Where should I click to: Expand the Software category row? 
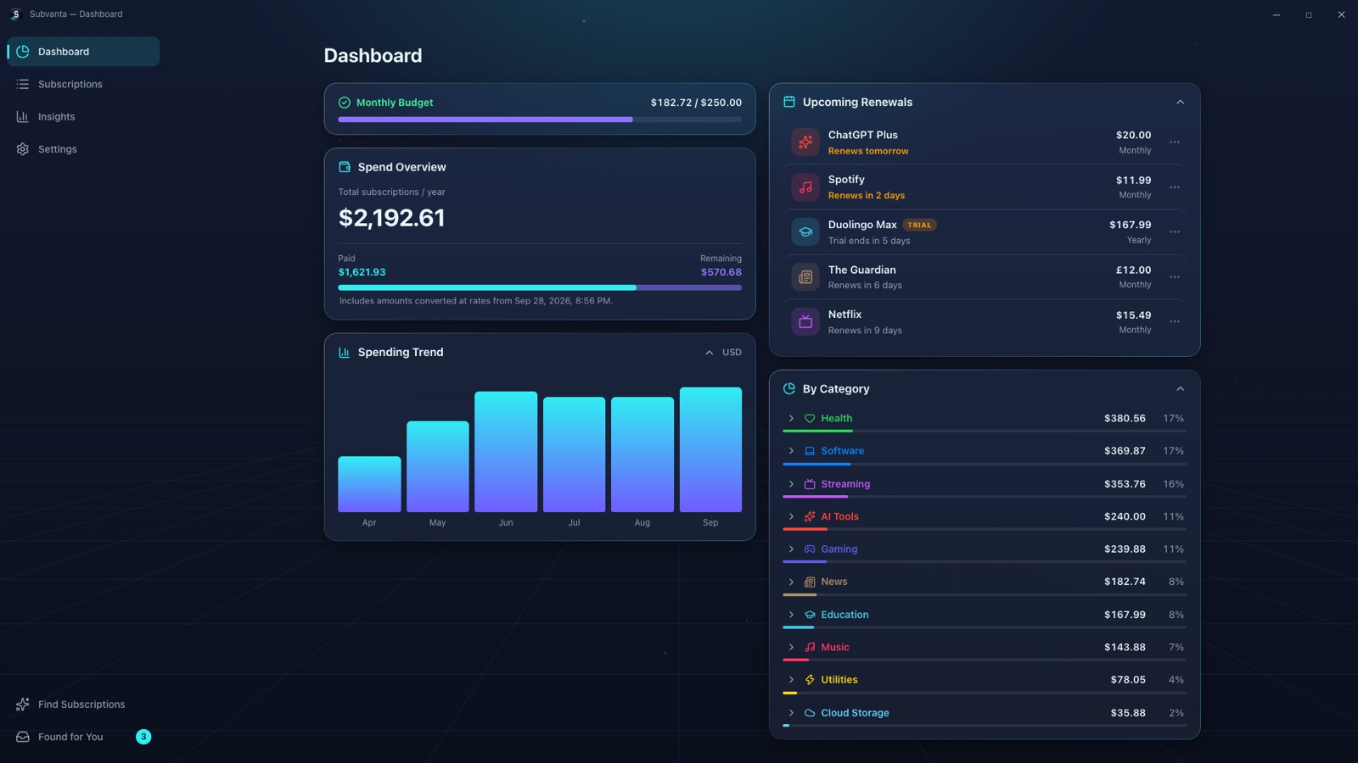point(791,451)
